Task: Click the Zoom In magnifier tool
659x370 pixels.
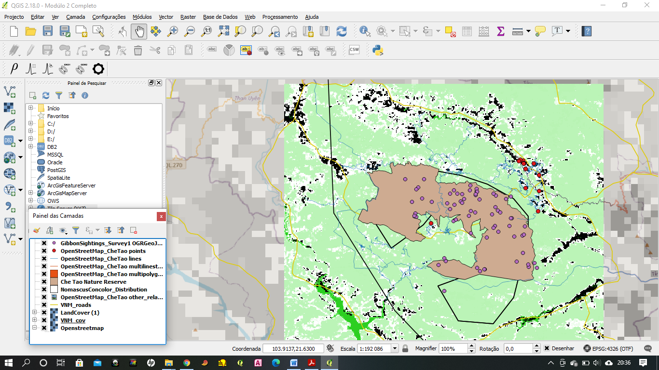Action: coord(173,31)
